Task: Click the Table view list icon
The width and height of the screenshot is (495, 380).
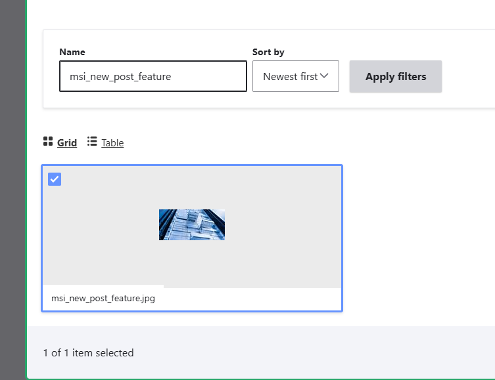Action: pyautogui.click(x=92, y=142)
